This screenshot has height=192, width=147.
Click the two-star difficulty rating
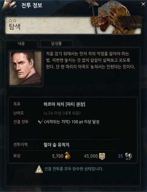tap(13, 21)
